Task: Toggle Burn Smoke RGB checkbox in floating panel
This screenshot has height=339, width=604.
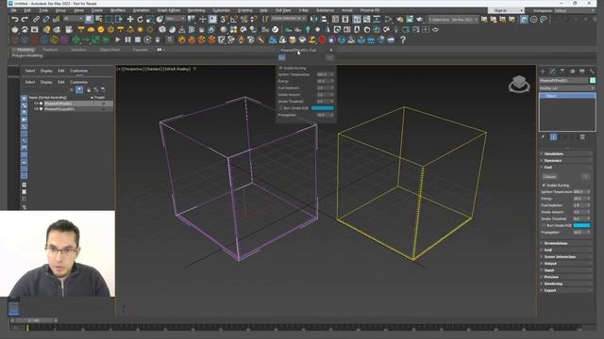Action: click(x=281, y=108)
